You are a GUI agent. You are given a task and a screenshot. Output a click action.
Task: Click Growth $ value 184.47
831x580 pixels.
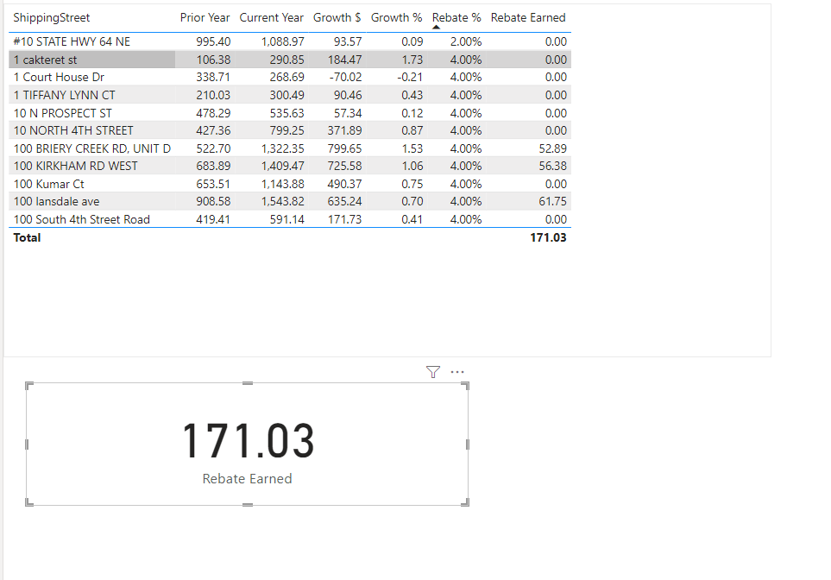point(344,60)
